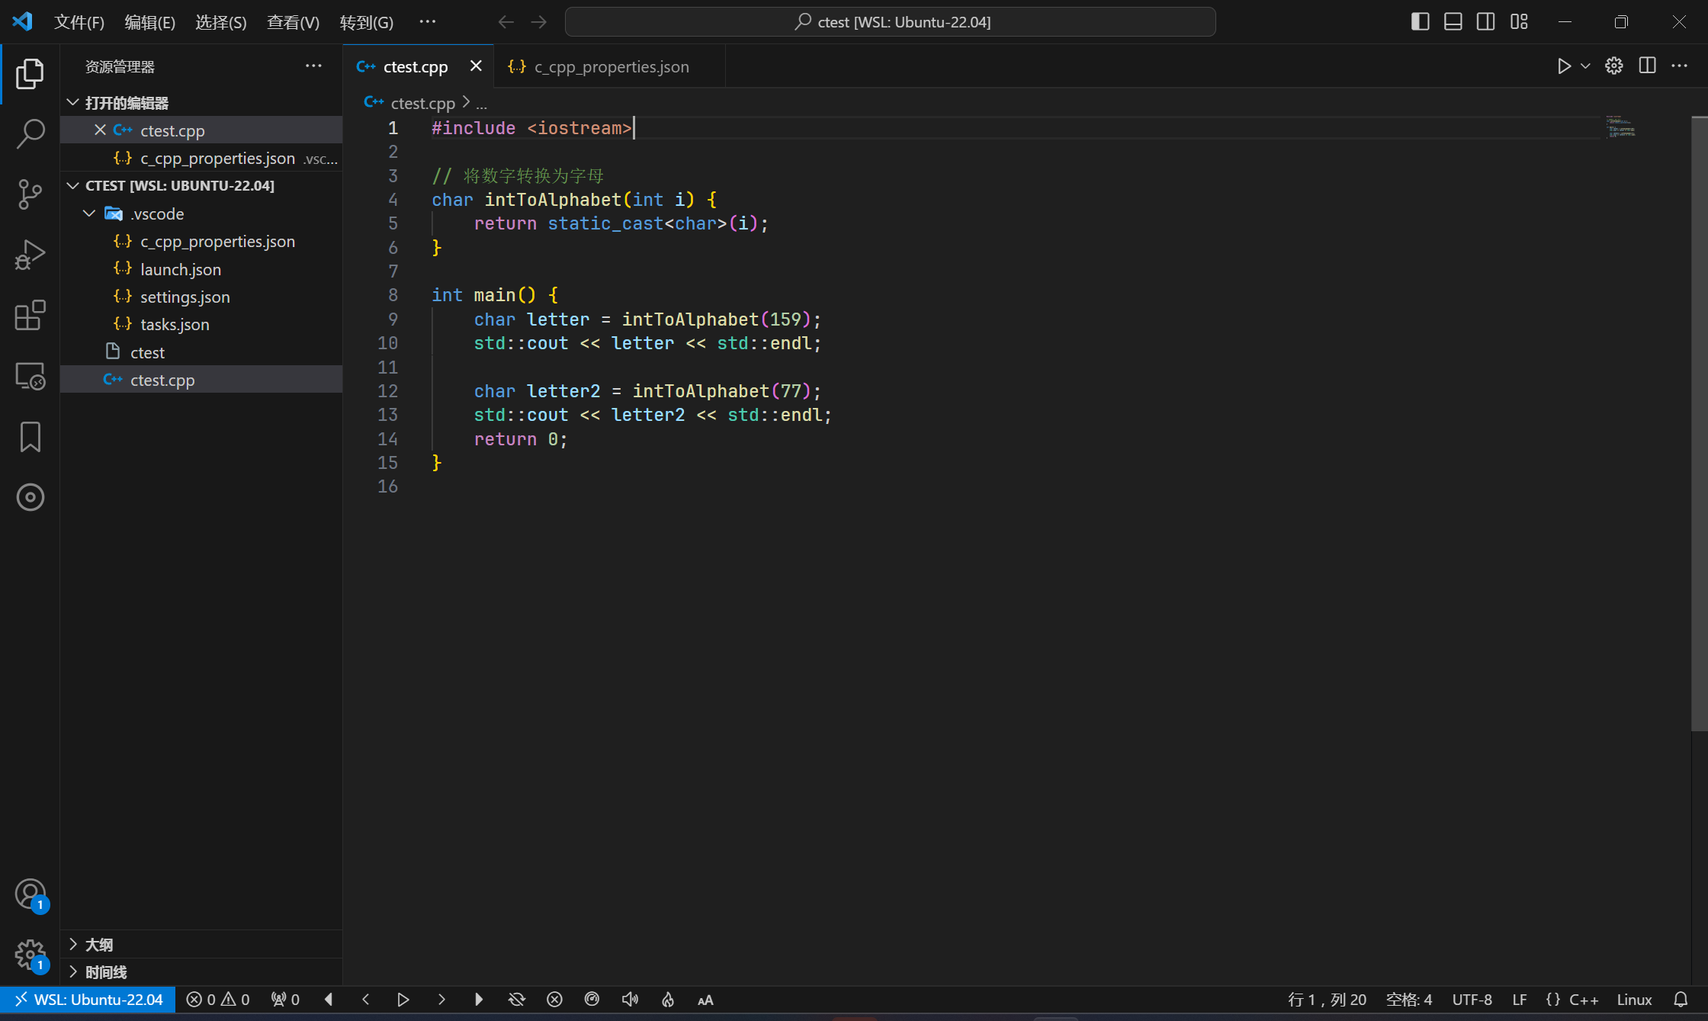Image resolution: width=1708 pixels, height=1021 pixels.
Task: Change the 空格: 4 indentation setting
Action: coord(1409,1000)
